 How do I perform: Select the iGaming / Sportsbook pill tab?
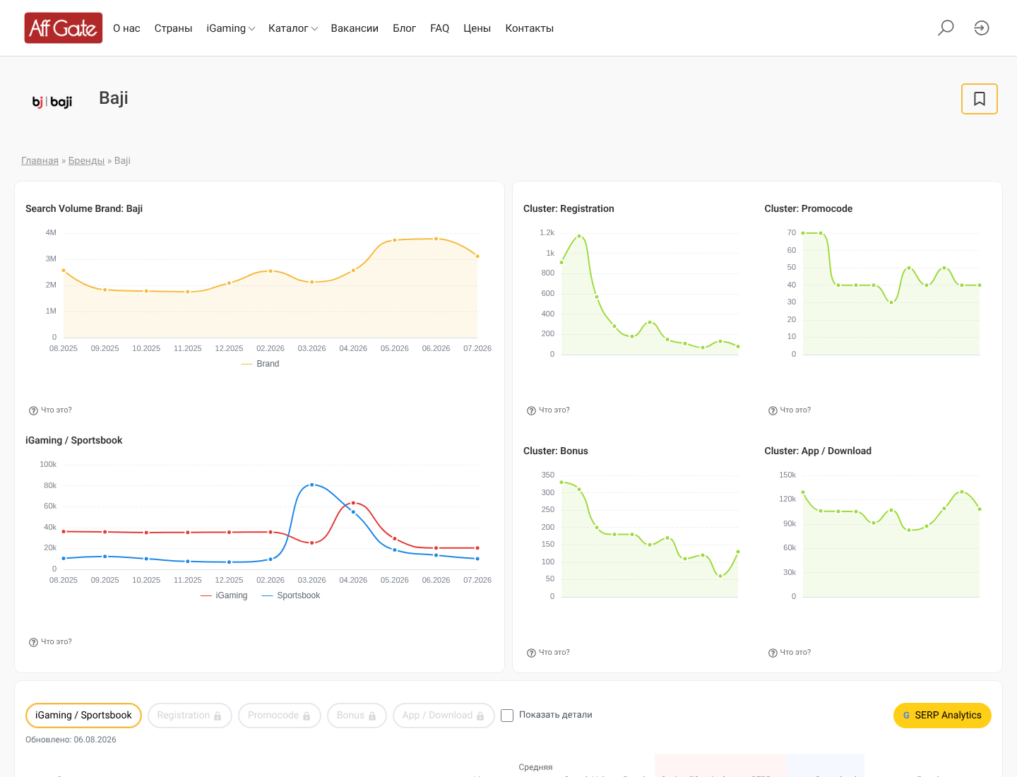tap(83, 716)
